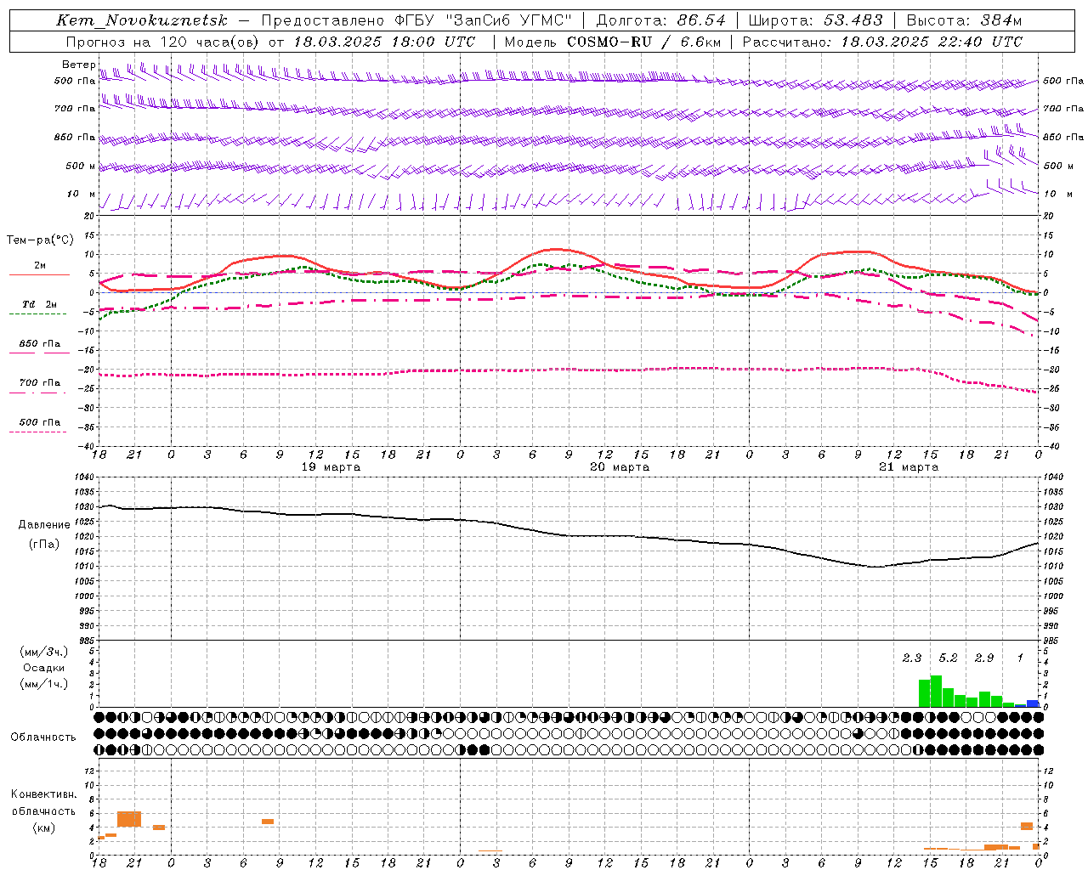Click the (гПа) unit under Давление
This screenshot has width=1088, height=870.
tap(44, 545)
